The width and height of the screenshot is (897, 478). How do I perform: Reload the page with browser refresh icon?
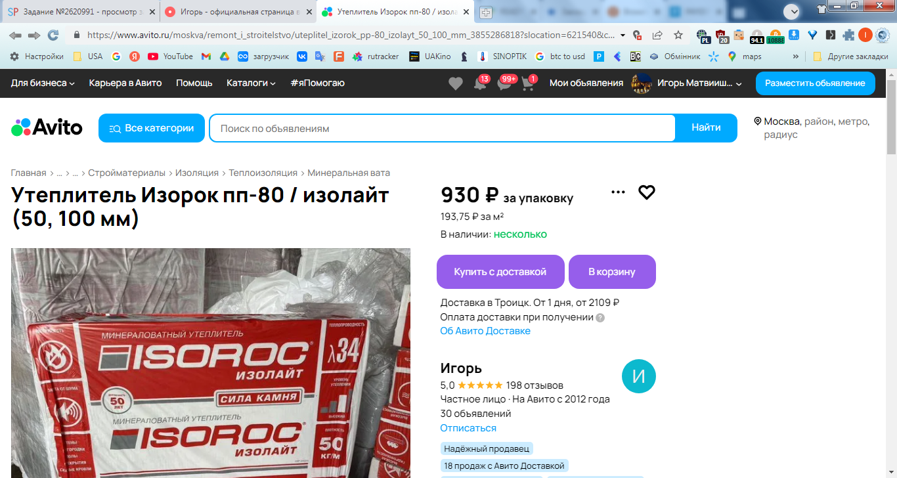[x=53, y=35]
